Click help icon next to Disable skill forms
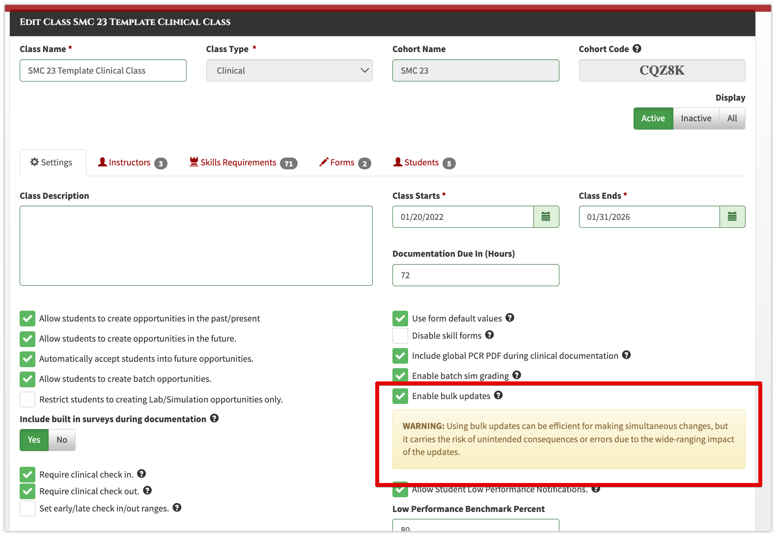 [x=489, y=335]
